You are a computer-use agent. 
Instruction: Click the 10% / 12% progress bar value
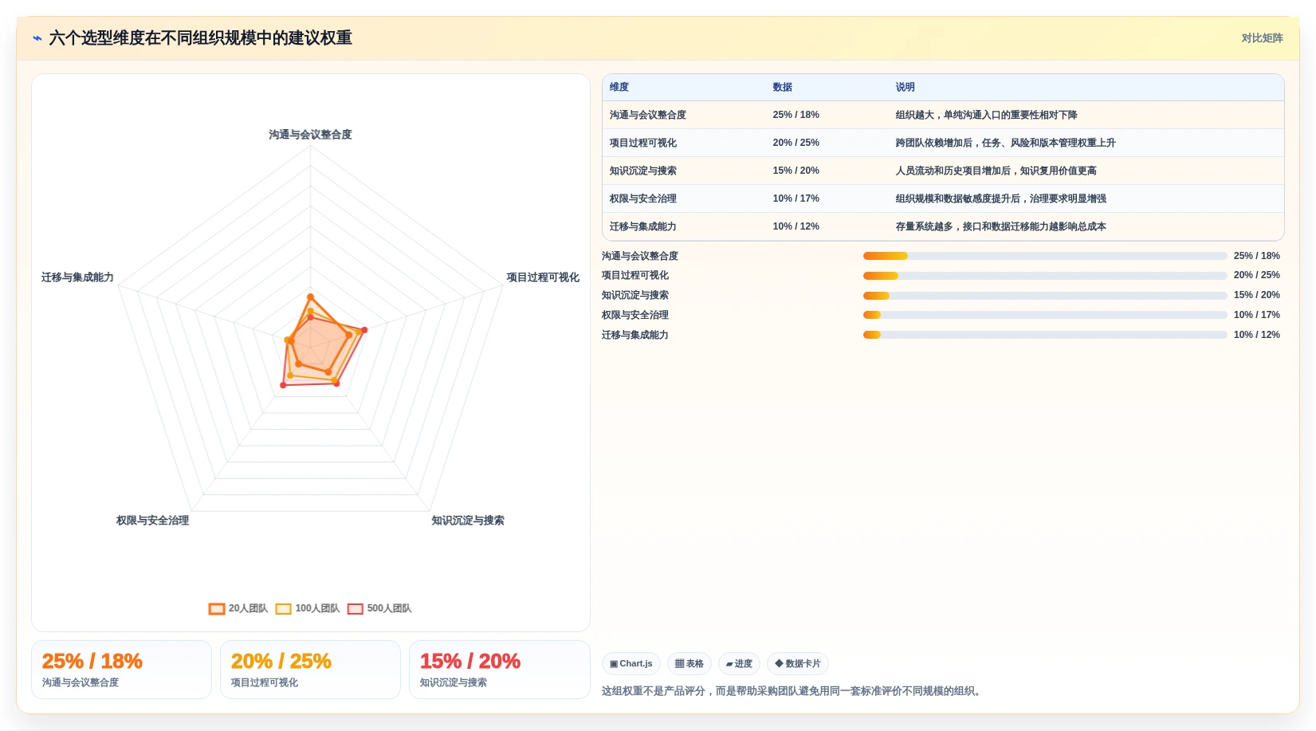tap(1256, 335)
